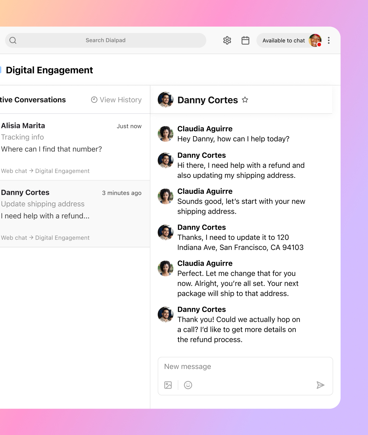368x435 pixels.
Task: Open Alisia Marita conversation
Action: 75,147
